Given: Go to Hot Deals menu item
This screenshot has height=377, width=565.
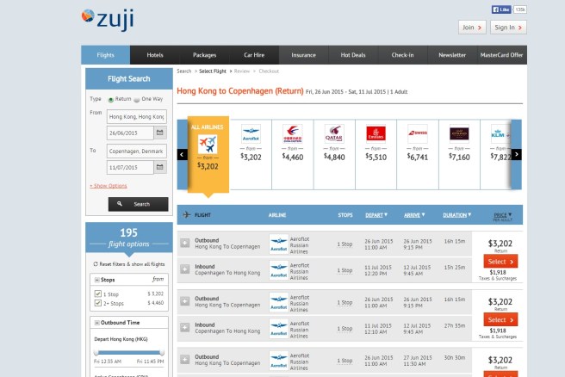Looking at the screenshot, I should point(352,55).
